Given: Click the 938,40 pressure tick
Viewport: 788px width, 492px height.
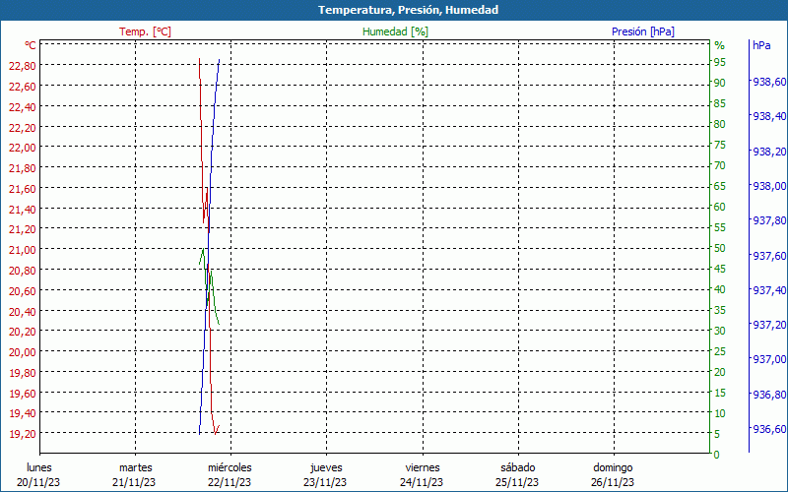Looking at the screenshot, I should tap(769, 116).
